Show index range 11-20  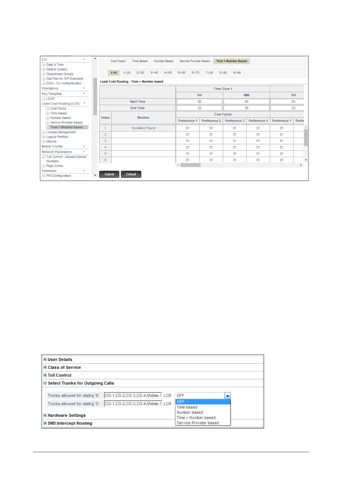pos(126,73)
